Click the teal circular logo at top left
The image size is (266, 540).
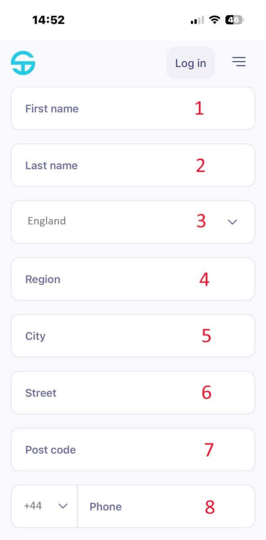(x=23, y=63)
